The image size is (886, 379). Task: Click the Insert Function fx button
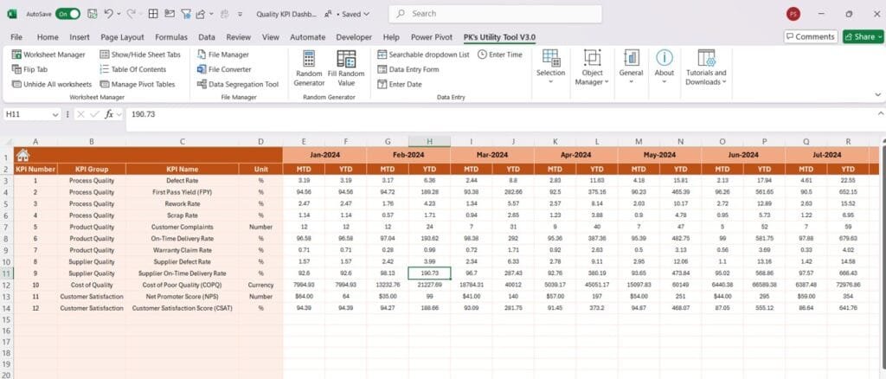[x=110, y=114]
